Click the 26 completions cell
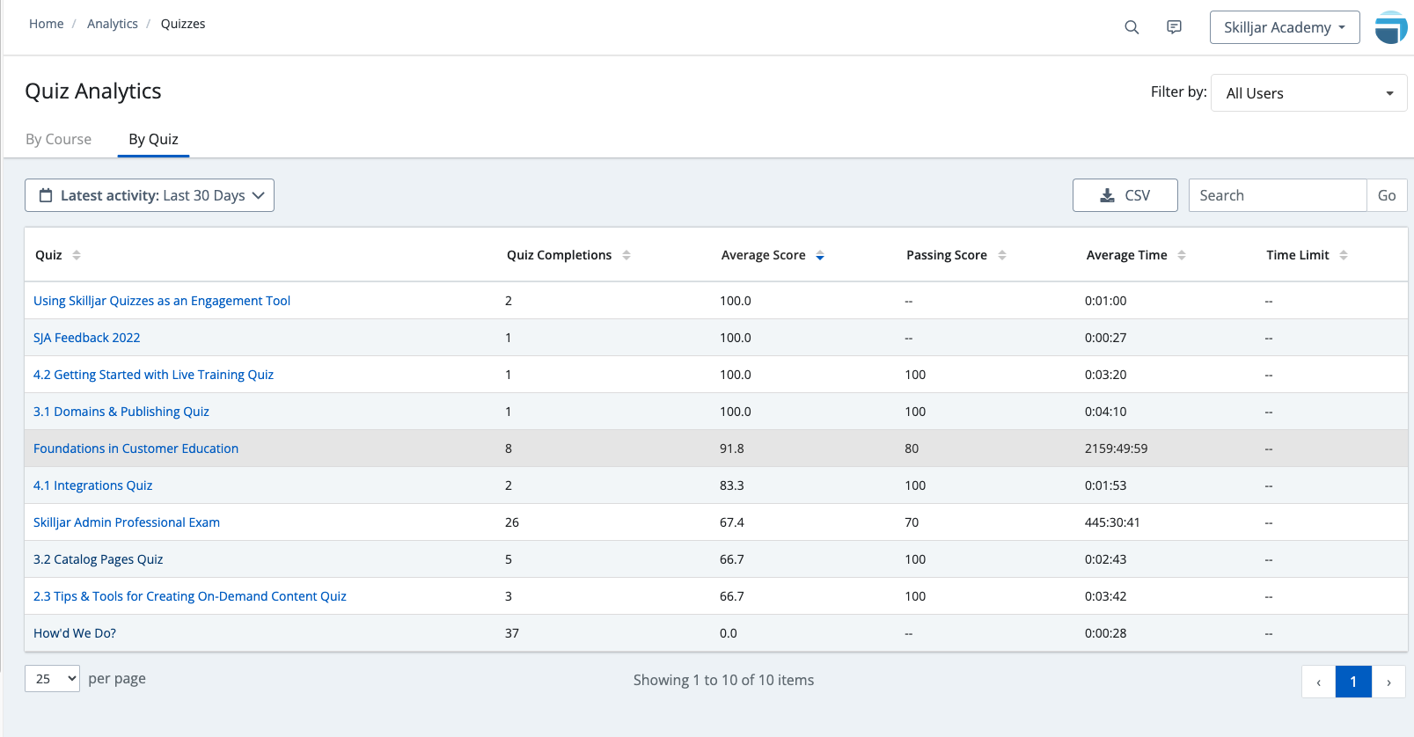 click(x=512, y=522)
